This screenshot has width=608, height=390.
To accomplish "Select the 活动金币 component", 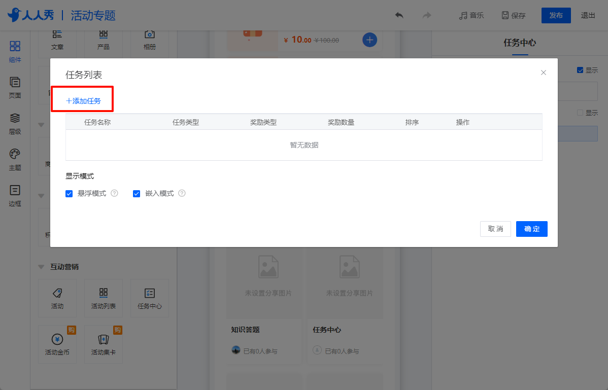I will tap(57, 344).
